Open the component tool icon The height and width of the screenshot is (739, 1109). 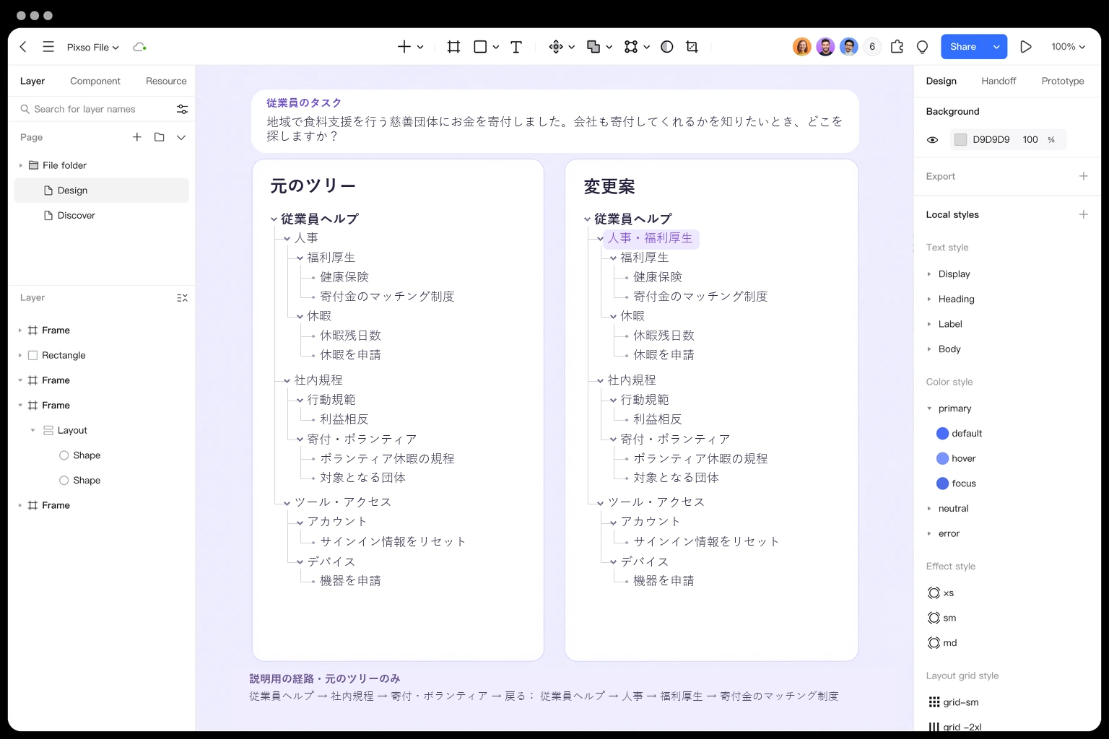[x=556, y=47]
